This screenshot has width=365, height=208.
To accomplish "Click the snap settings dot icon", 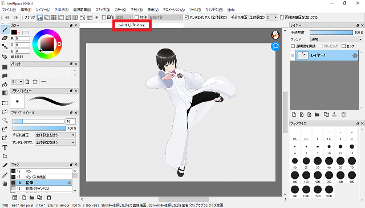I will (96, 18).
